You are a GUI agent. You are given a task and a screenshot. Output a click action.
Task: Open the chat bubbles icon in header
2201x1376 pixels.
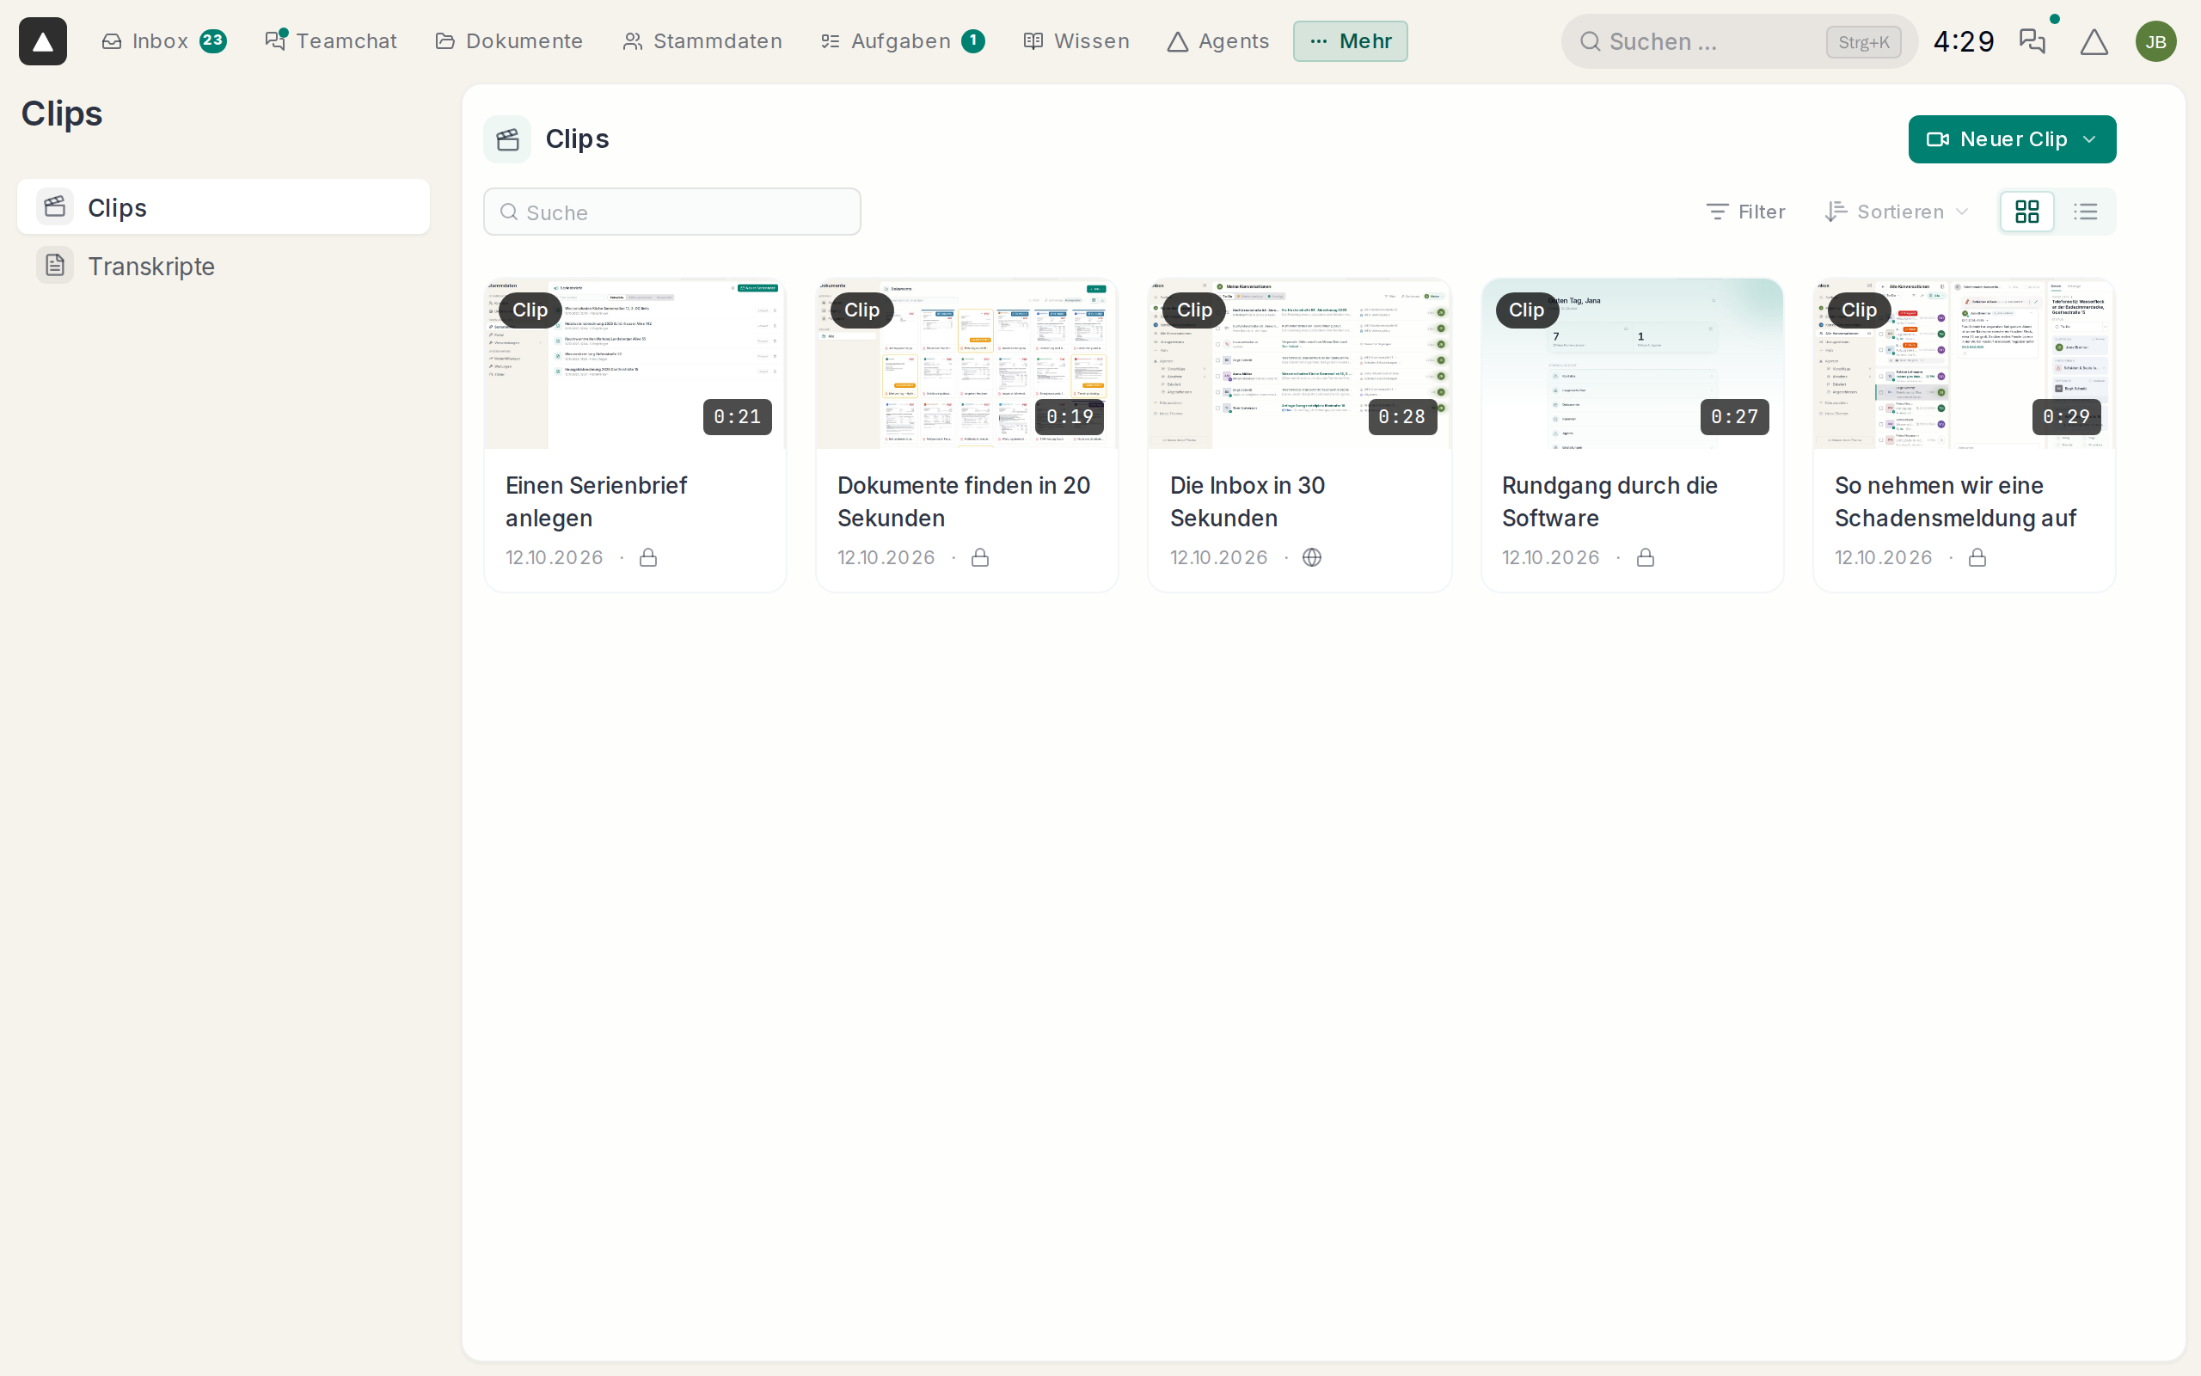point(2032,41)
